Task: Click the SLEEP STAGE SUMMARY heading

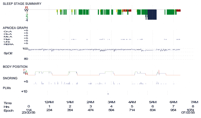Action: click(x=22, y=4)
